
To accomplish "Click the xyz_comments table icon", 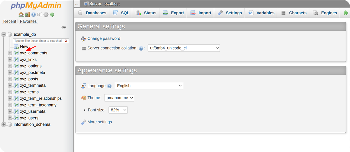I will (16, 53).
